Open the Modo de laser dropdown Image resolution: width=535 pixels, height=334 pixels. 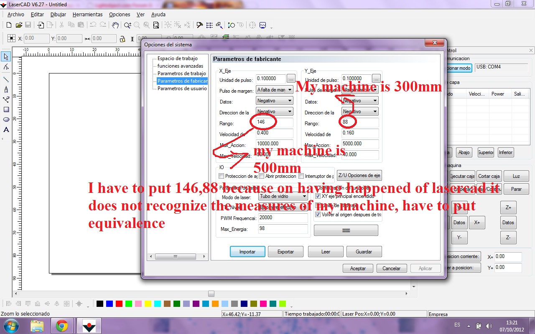(283, 196)
